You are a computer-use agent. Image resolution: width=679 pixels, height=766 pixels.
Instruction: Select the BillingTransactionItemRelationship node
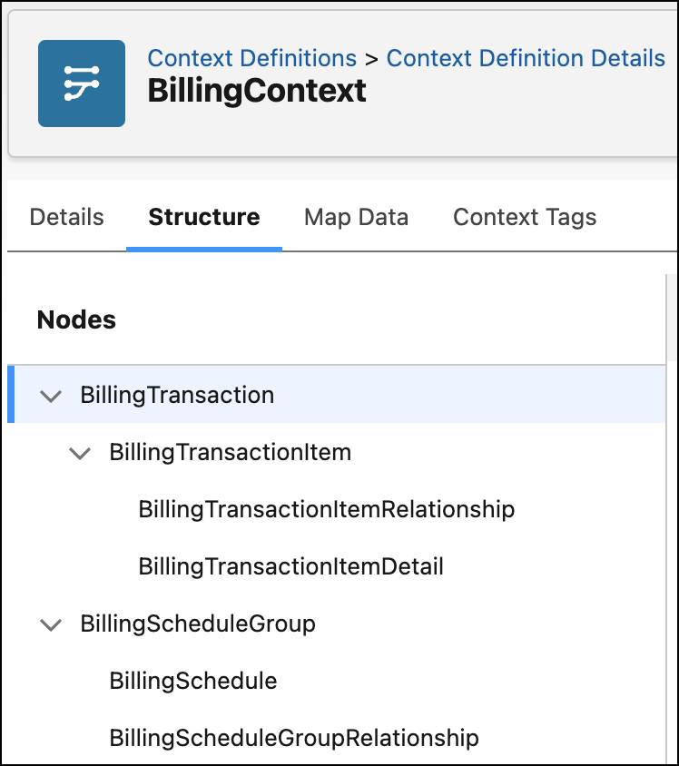point(326,509)
